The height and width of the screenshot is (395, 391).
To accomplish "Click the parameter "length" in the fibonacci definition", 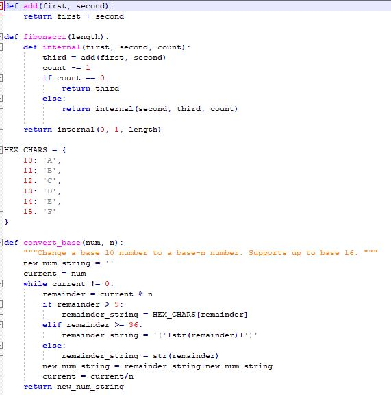I will [x=86, y=37].
